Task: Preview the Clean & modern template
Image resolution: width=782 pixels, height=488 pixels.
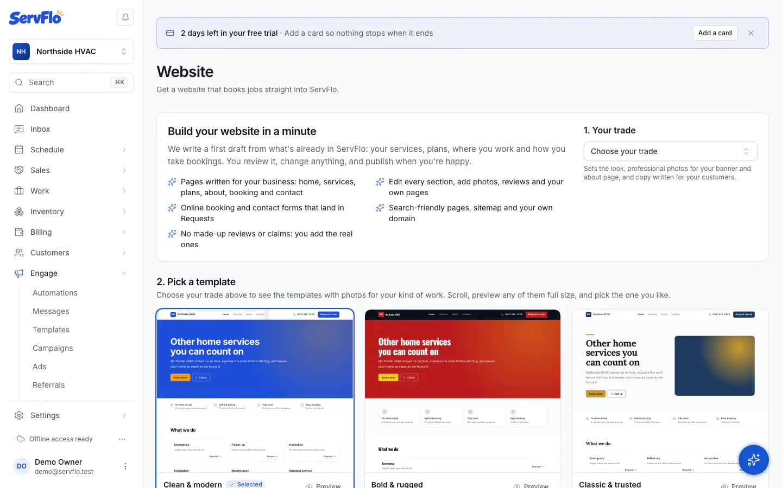Action: point(324,485)
